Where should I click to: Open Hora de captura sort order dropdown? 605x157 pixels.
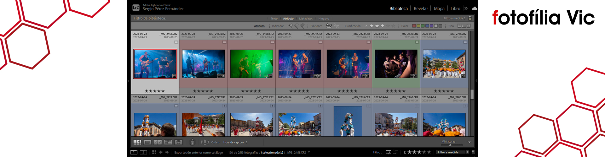point(235,142)
